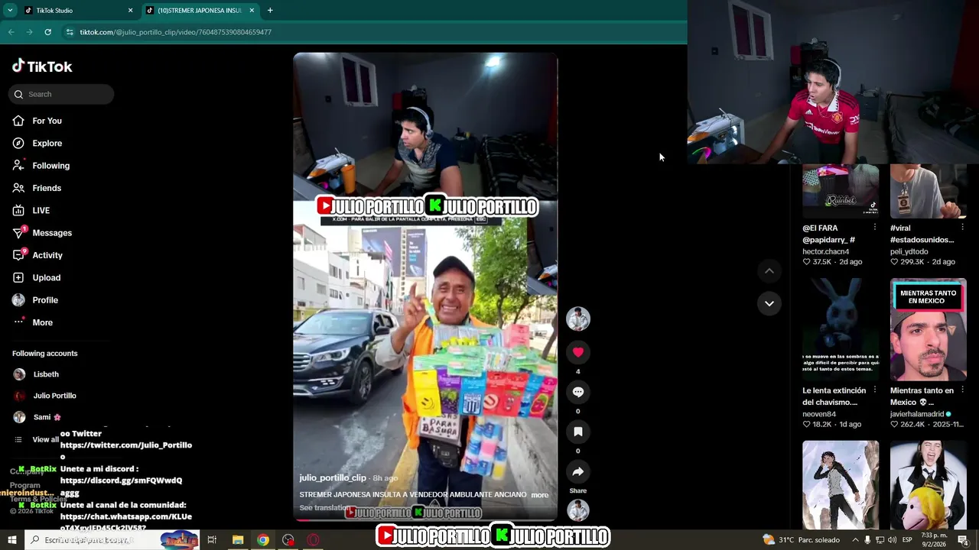Open options menu for El FARA video
The height and width of the screenshot is (550, 979).
[875, 228]
